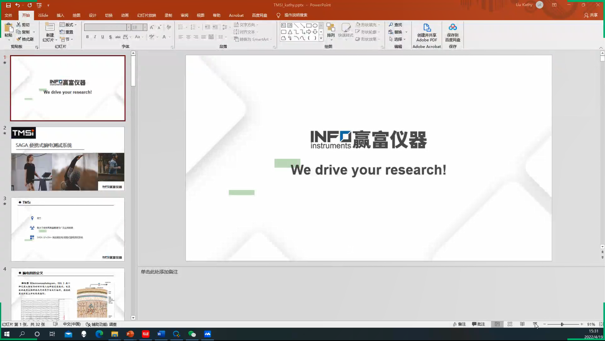Switch to the 幻灯片放映 tab
This screenshot has width=605, height=341.
(x=146, y=15)
